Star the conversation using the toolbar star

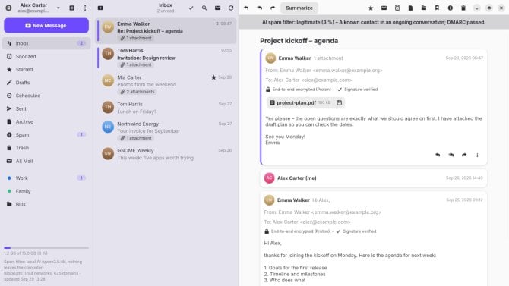pos(371,8)
